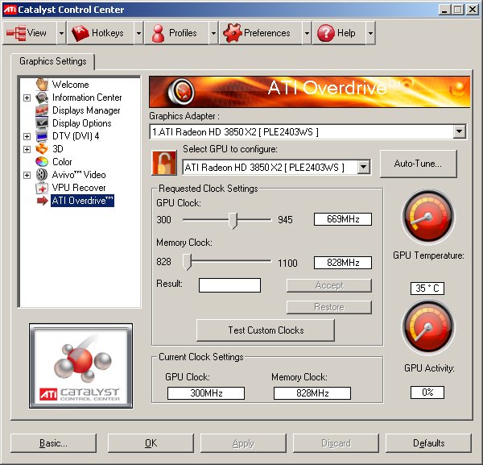The width and height of the screenshot is (483, 465).
Task: Click Test Custom Clocks button
Action: [266, 330]
